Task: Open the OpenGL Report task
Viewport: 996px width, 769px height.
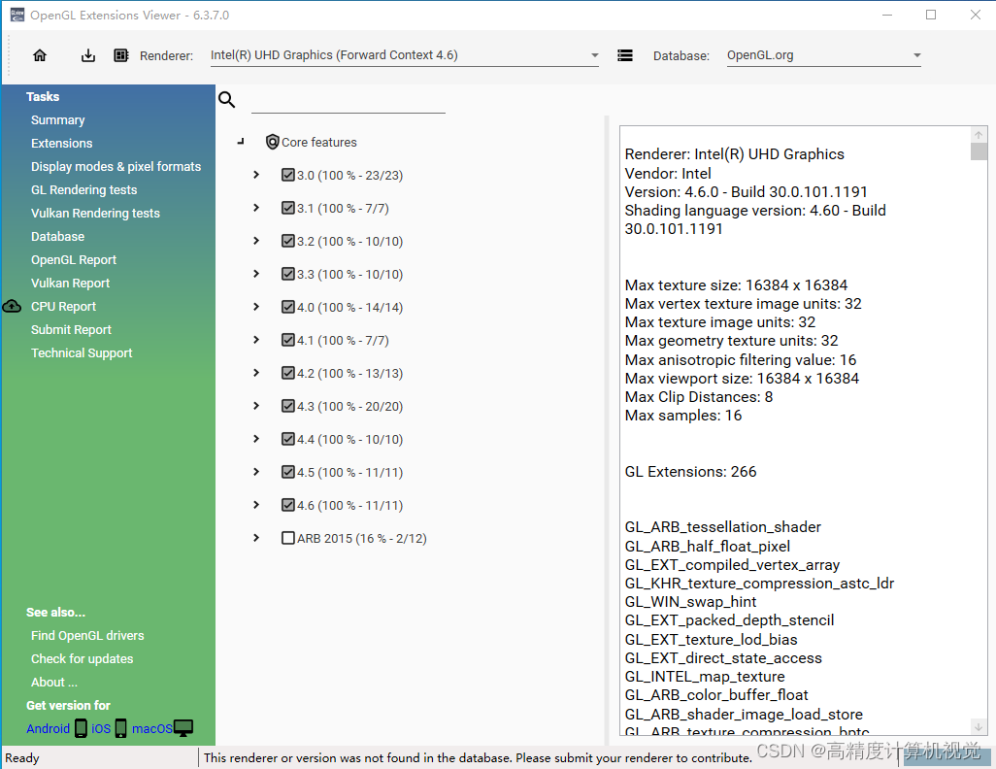Action: click(74, 260)
